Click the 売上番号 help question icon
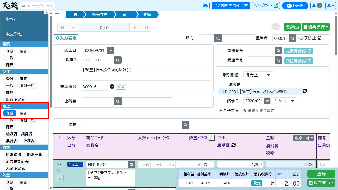Screen dimensions: 338x190 click(112, 87)
